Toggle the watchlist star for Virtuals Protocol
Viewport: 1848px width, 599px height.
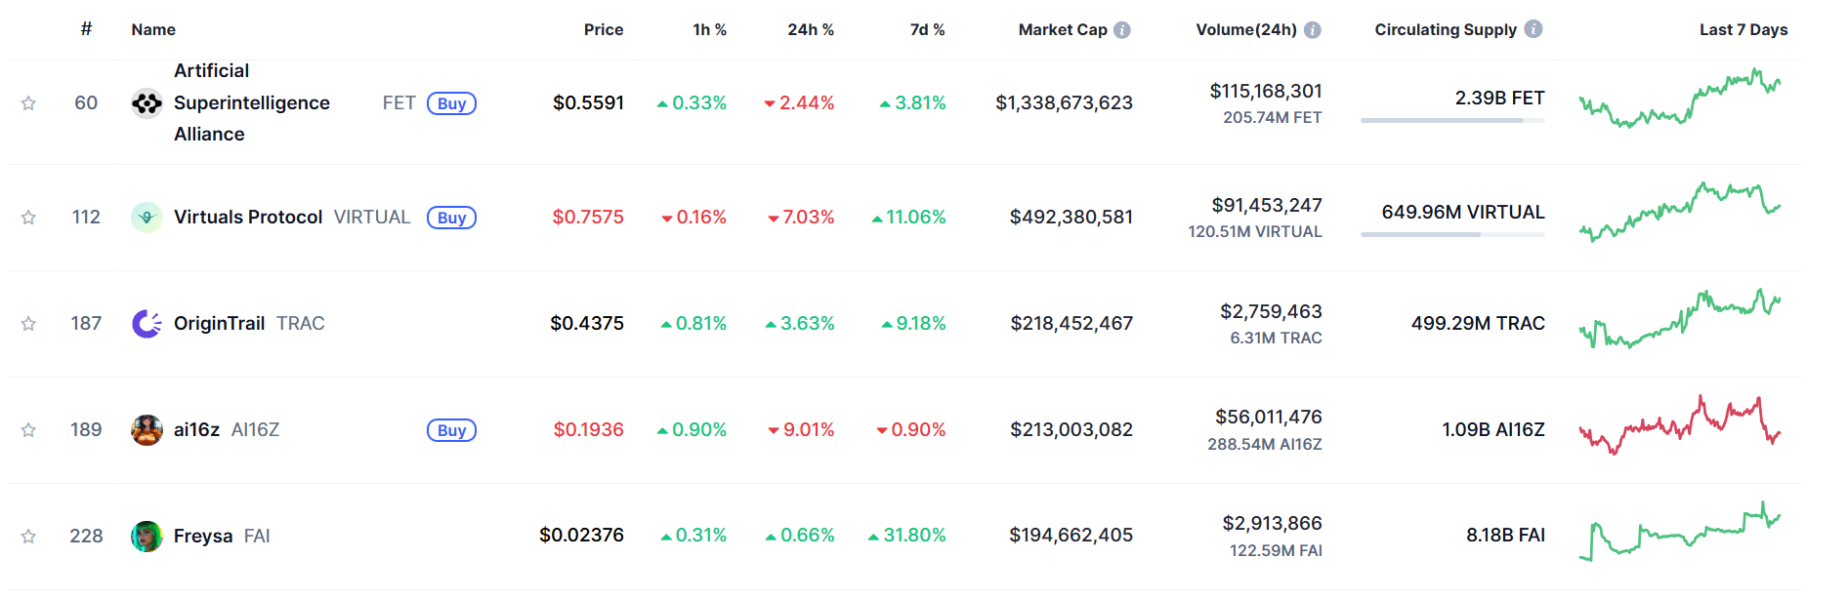click(x=28, y=218)
